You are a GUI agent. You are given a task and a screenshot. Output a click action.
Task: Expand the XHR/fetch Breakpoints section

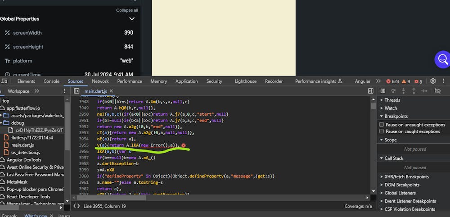point(406,177)
